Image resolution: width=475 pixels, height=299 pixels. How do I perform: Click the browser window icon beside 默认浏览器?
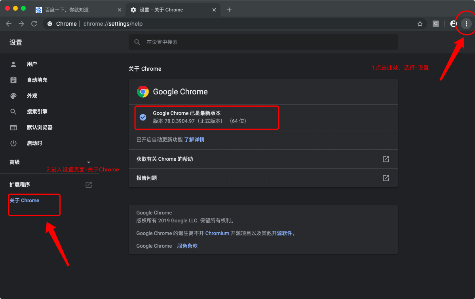(x=13, y=127)
